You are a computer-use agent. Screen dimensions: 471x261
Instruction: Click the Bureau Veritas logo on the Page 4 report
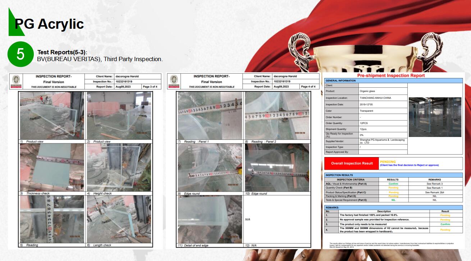tap(174, 81)
